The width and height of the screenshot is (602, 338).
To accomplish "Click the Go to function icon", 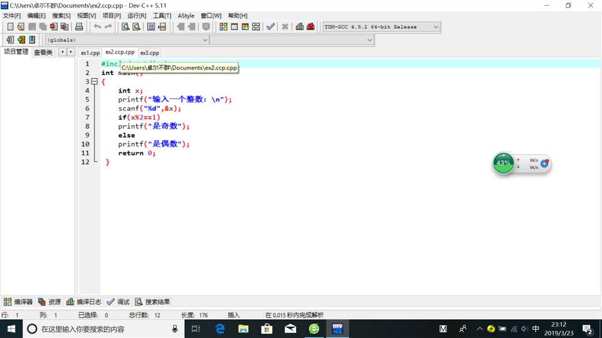I will tap(151, 26).
